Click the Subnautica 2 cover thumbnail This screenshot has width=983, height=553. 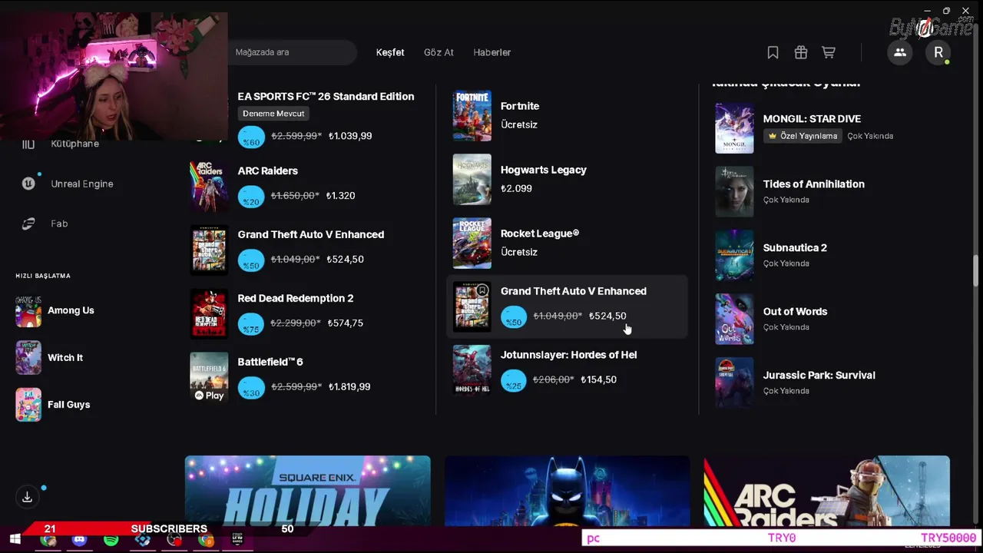(x=734, y=256)
